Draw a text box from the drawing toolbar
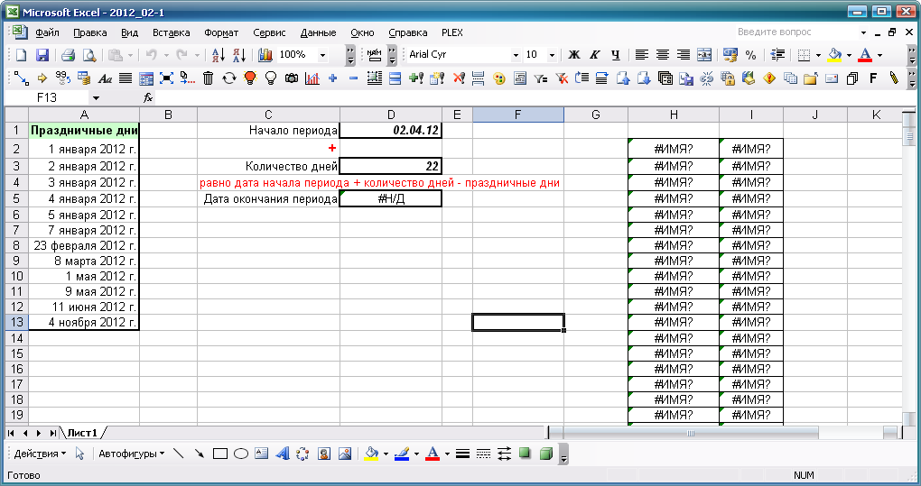Screen dimensions: 921x486 pos(261,454)
